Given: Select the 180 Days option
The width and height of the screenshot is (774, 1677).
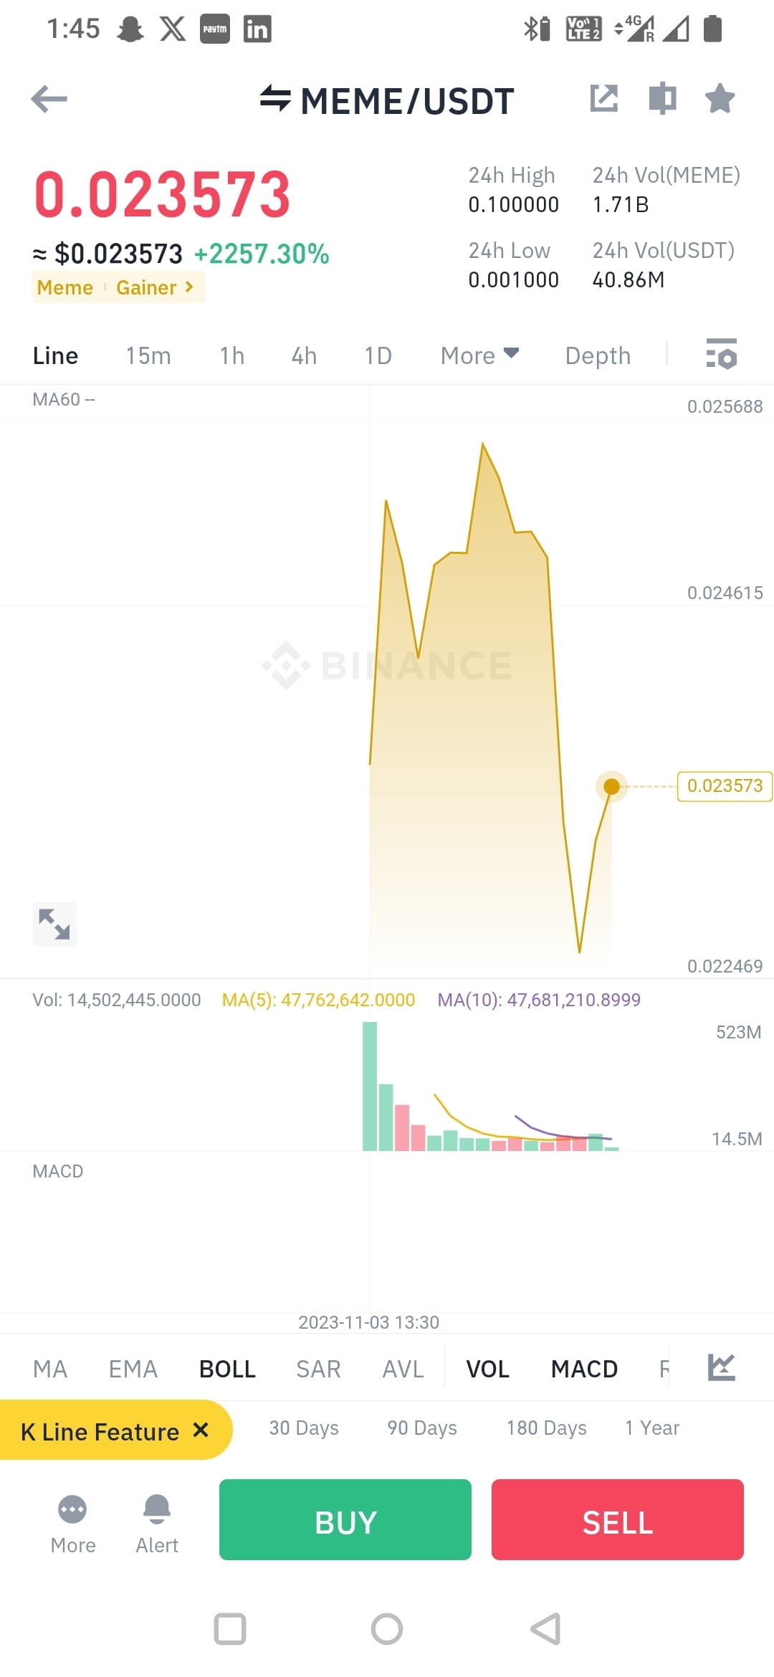Looking at the screenshot, I should click(x=546, y=1428).
